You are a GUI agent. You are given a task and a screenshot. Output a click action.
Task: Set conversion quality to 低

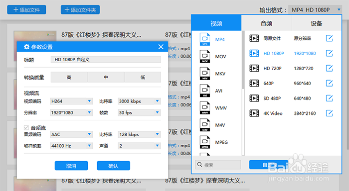143,77
